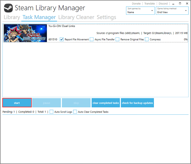Enable Async File Transfer checkbox
This screenshot has height=164, width=191.
coord(92,39)
